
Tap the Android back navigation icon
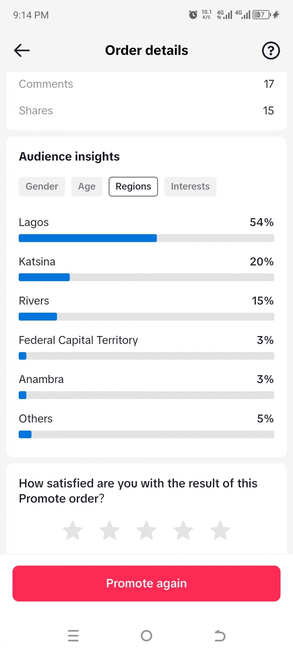point(220,635)
